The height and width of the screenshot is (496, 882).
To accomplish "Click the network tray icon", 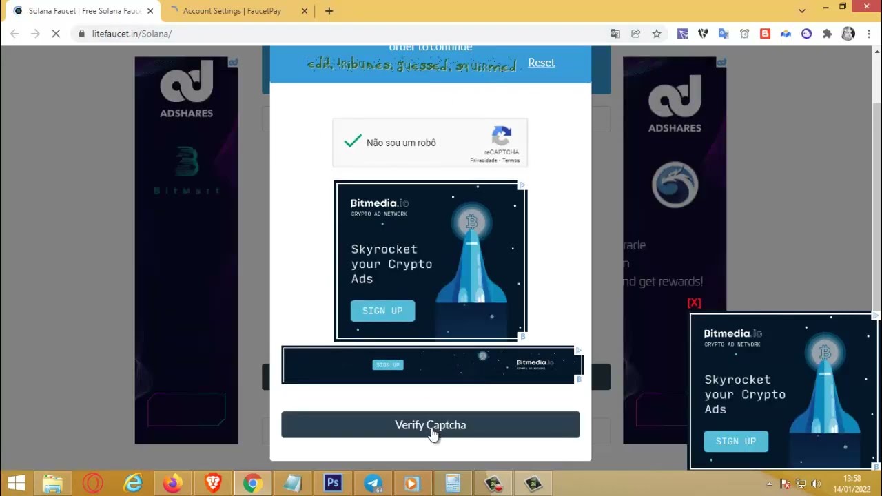I will point(801,484).
